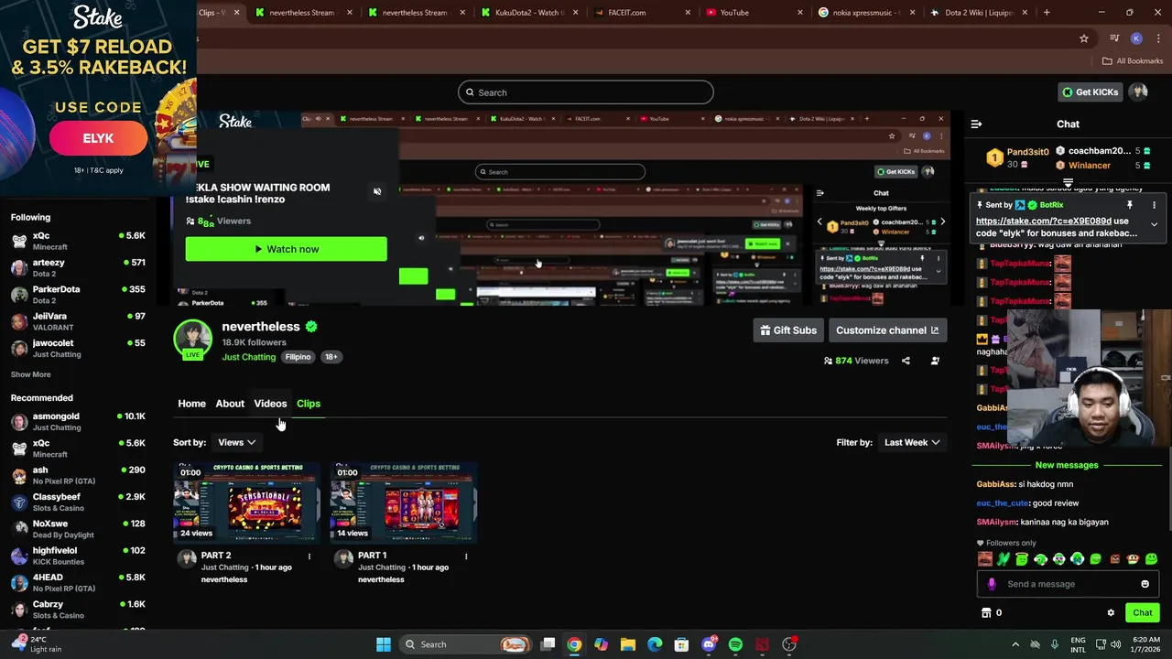Open xQc under Following
The height and width of the screenshot is (659, 1172).
pyautogui.click(x=78, y=241)
